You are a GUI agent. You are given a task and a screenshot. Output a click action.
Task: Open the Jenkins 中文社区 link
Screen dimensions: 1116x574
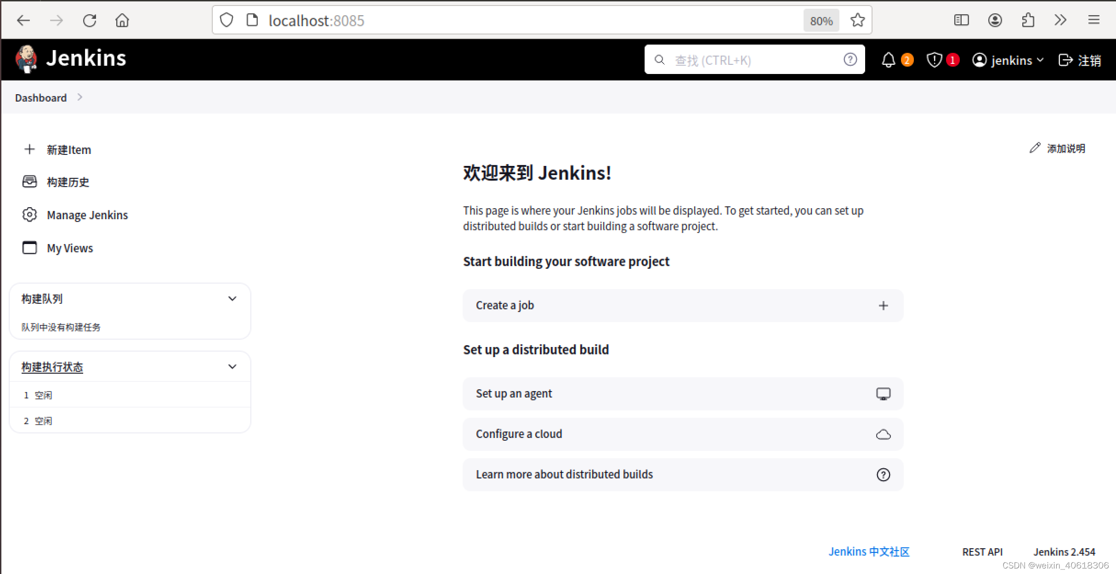(869, 552)
